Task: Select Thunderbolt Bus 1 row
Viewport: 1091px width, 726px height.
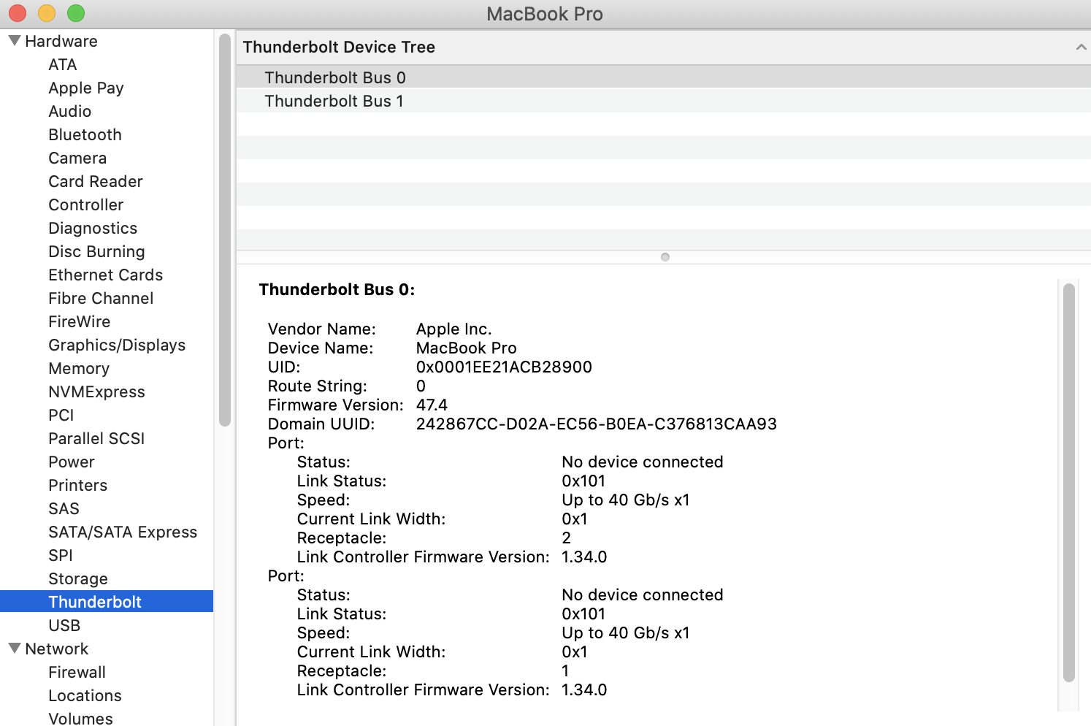Action: [x=664, y=101]
